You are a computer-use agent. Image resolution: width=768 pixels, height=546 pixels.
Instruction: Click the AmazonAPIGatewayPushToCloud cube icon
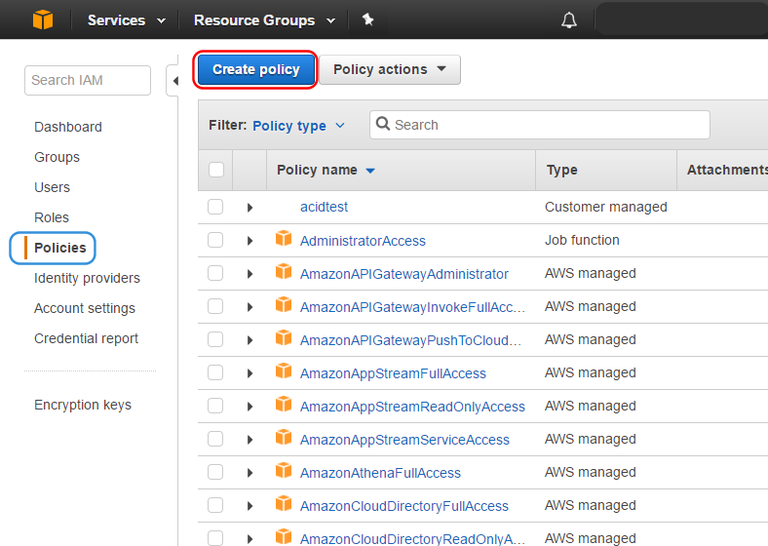pyautogui.click(x=284, y=337)
